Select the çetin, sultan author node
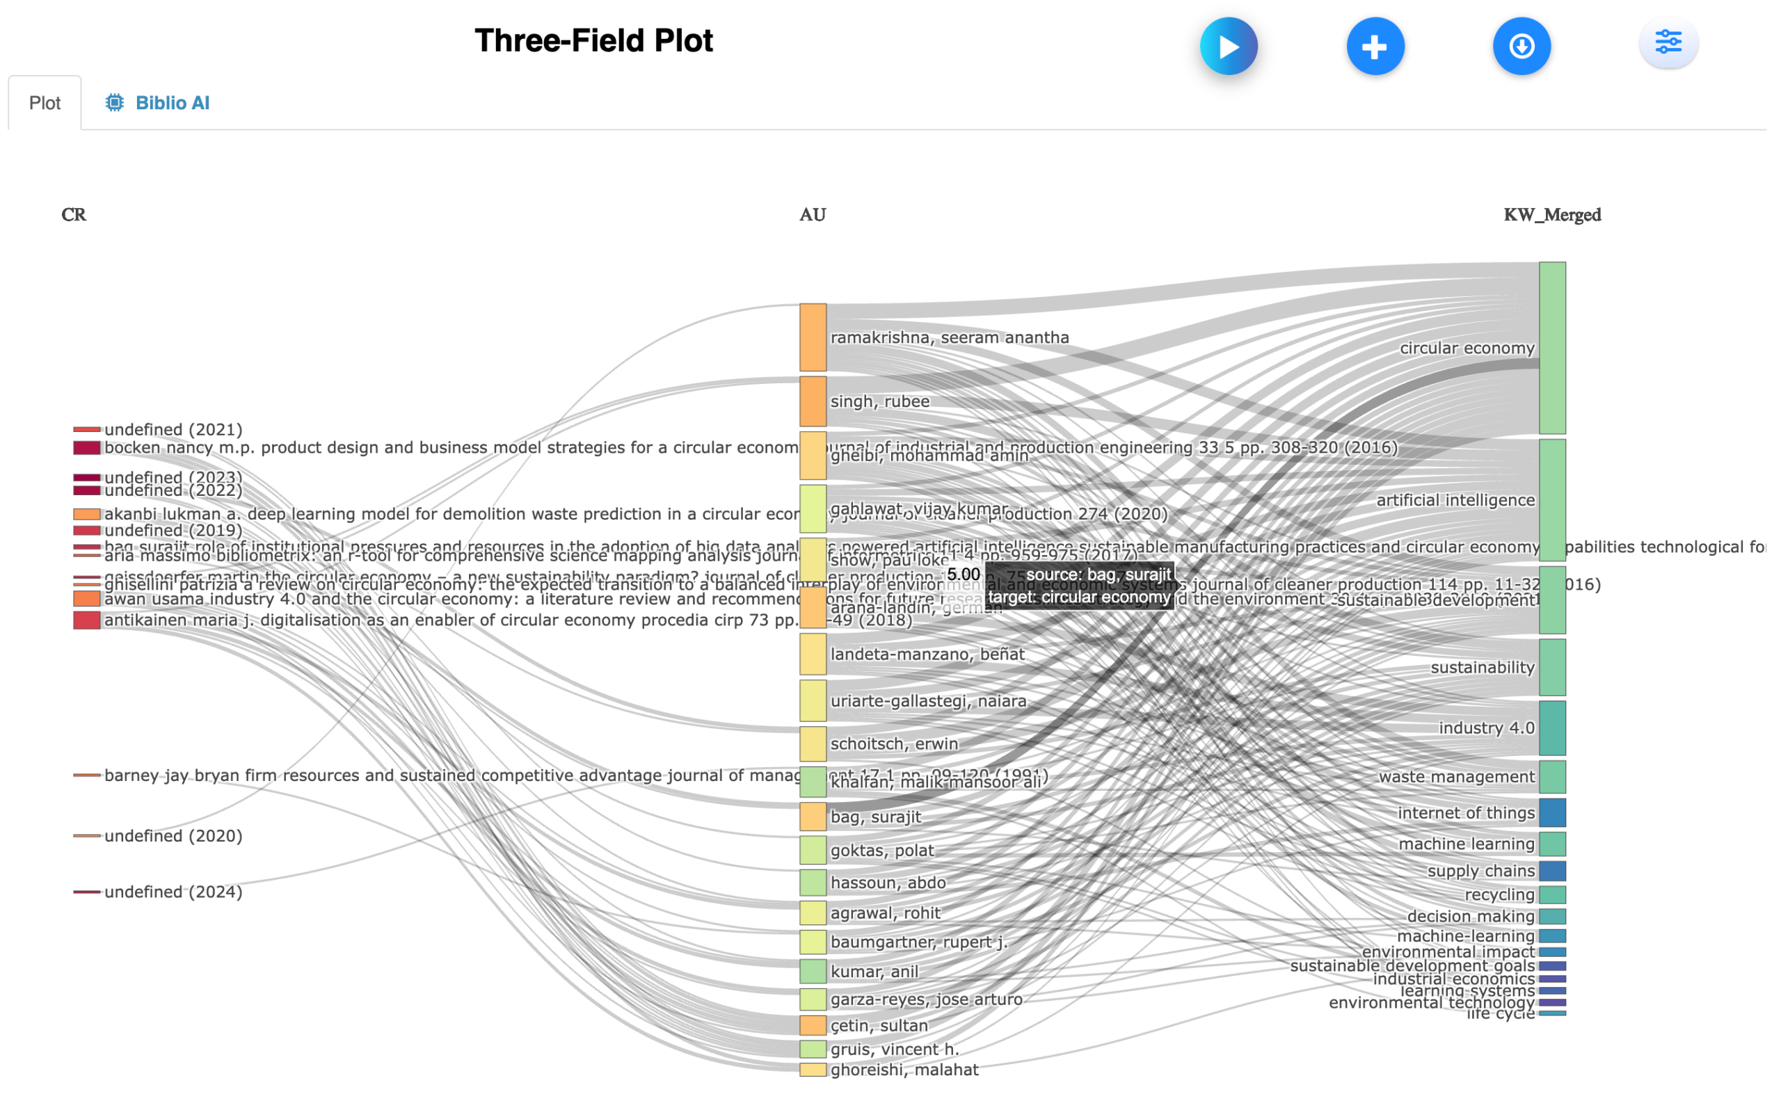This screenshot has width=1781, height=1101. point(812,1024)
